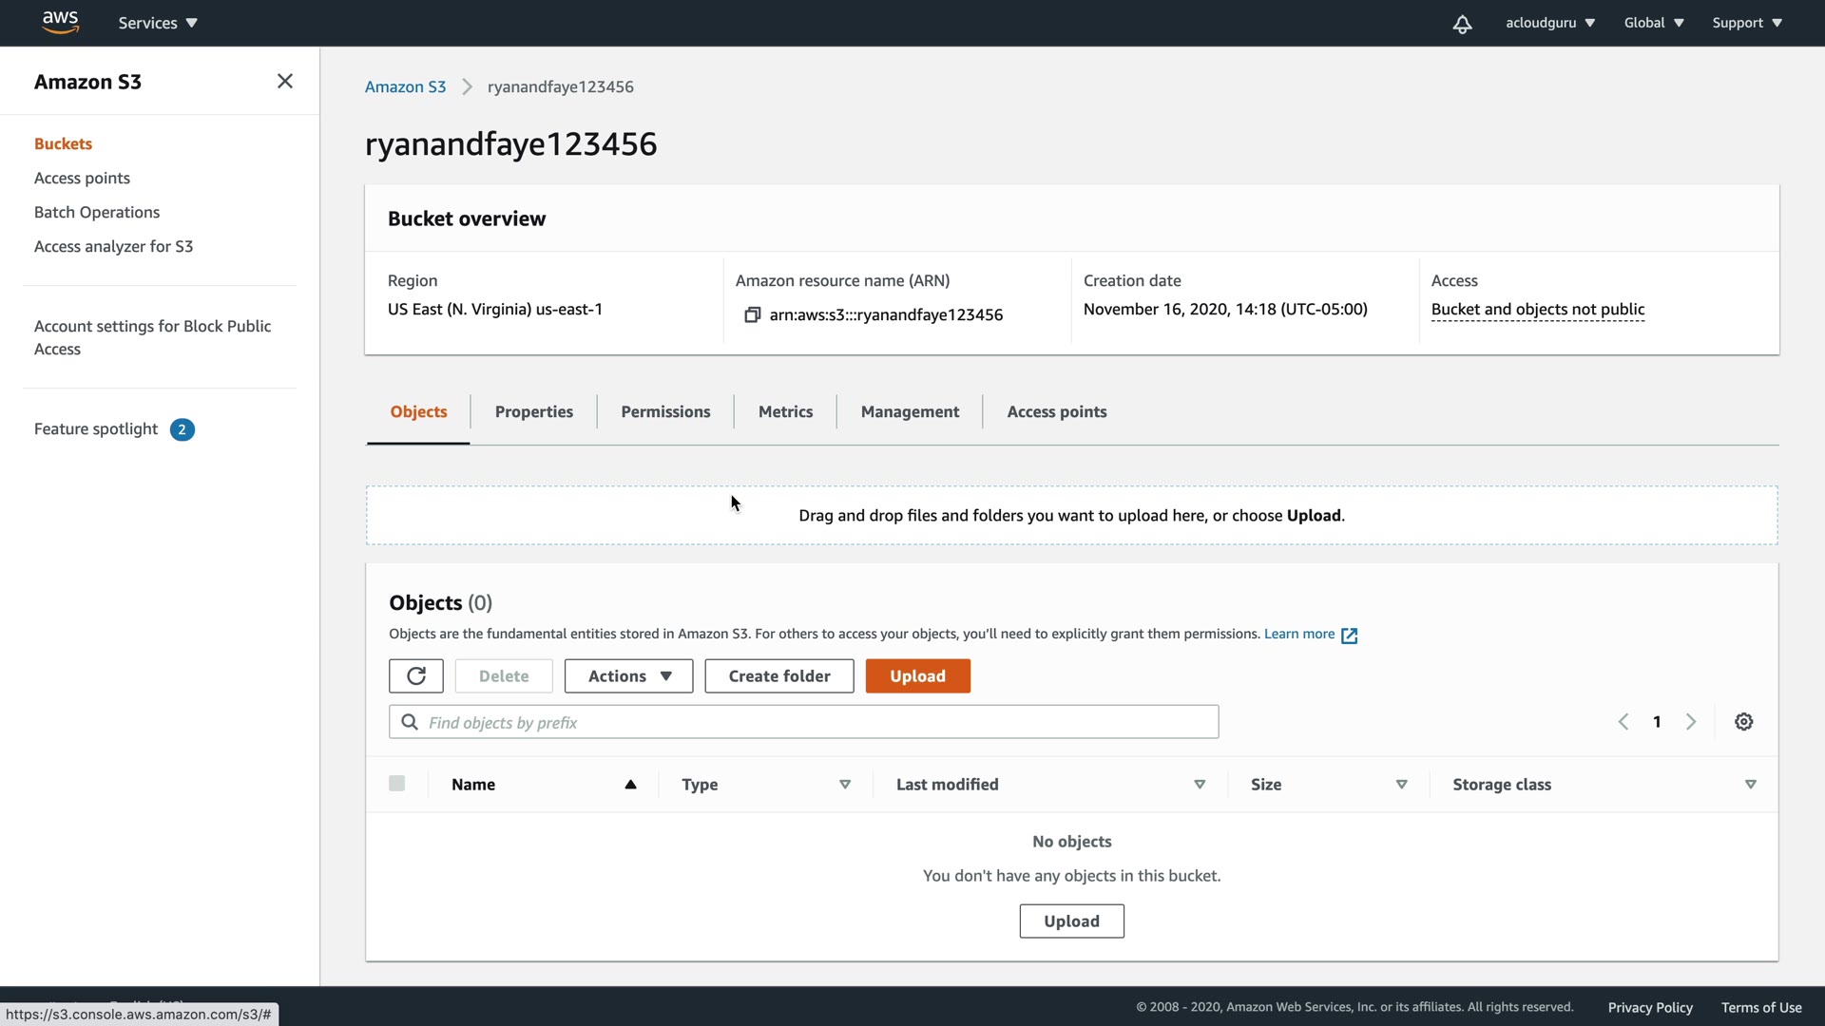Sort objects by Name column arrow
Screen dimensions: 1825x1026
tap(630, 785)
